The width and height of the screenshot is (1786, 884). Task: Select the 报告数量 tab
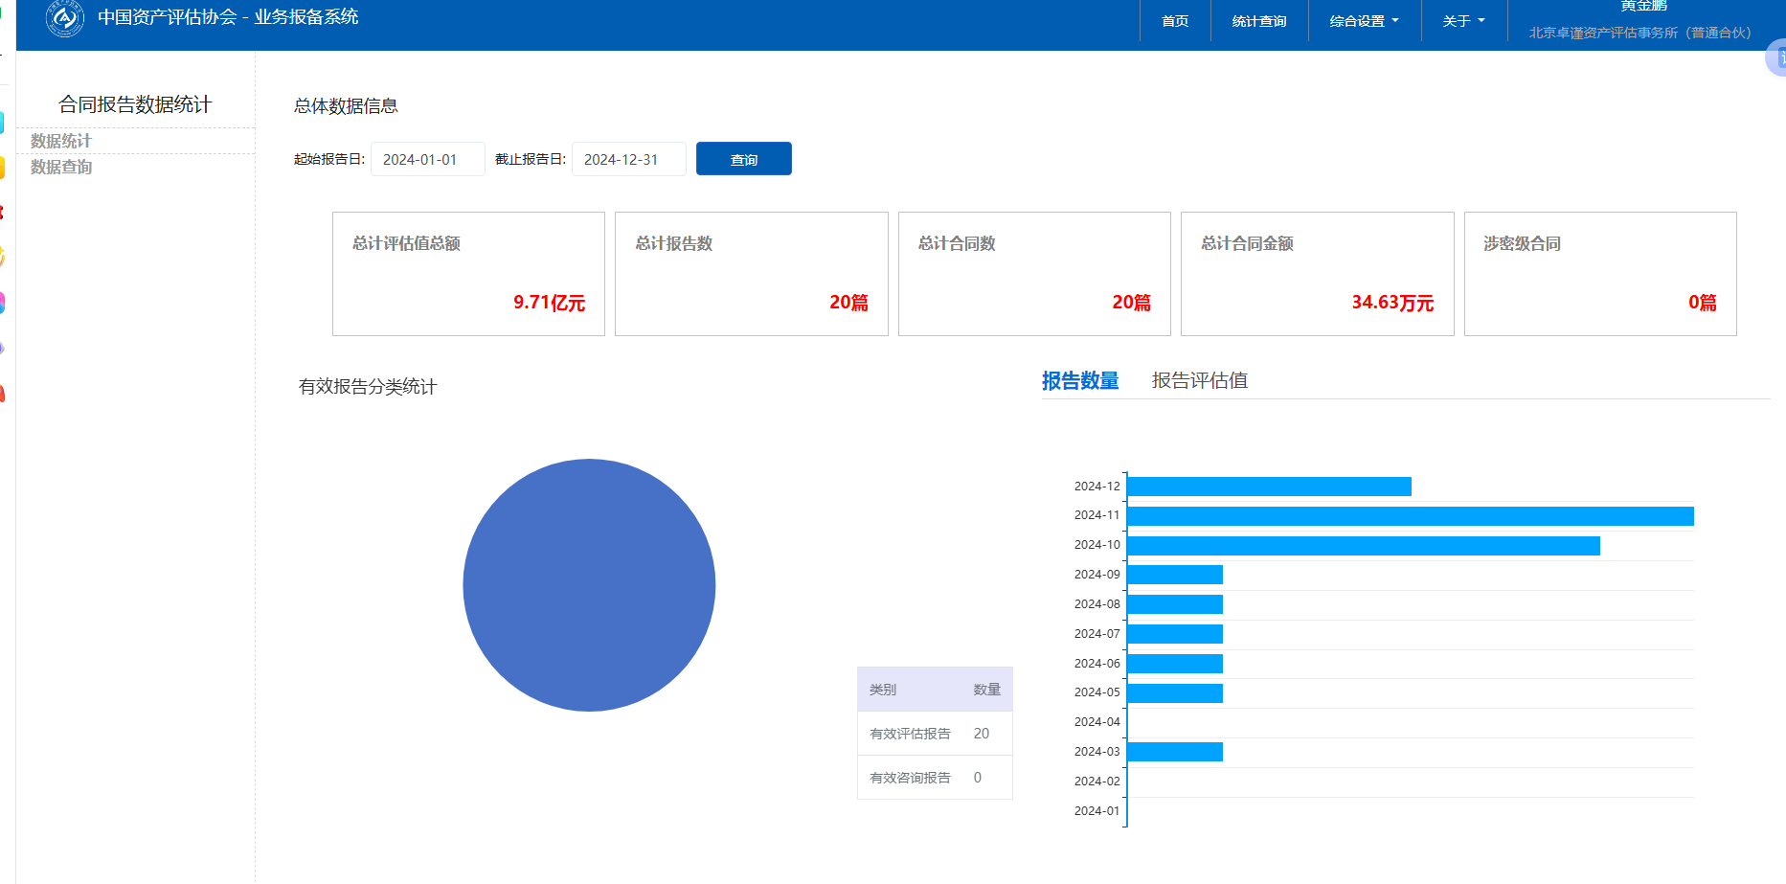point(1080,381)
